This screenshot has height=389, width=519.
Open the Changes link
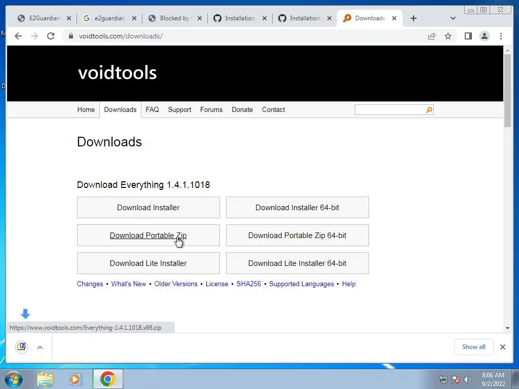pos(90,284)
